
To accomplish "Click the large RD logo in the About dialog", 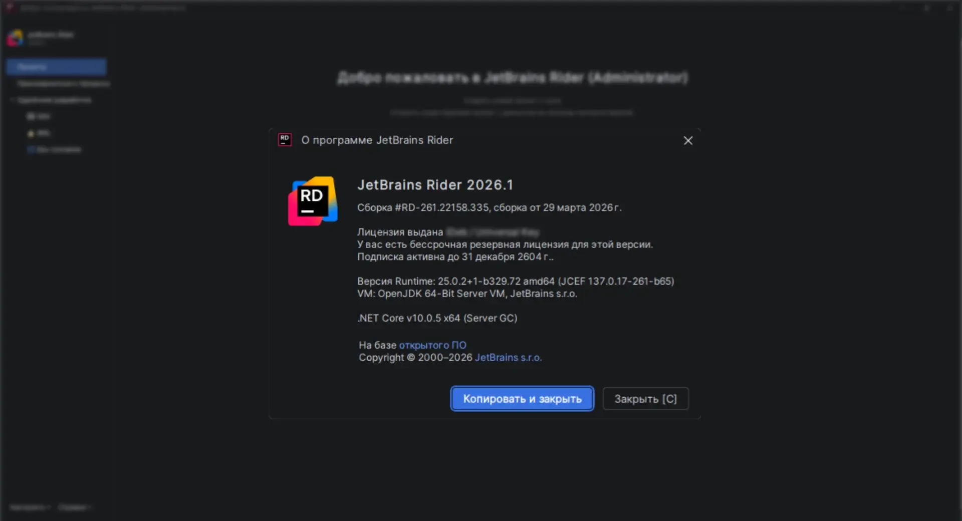I will (x=313, y=201).
